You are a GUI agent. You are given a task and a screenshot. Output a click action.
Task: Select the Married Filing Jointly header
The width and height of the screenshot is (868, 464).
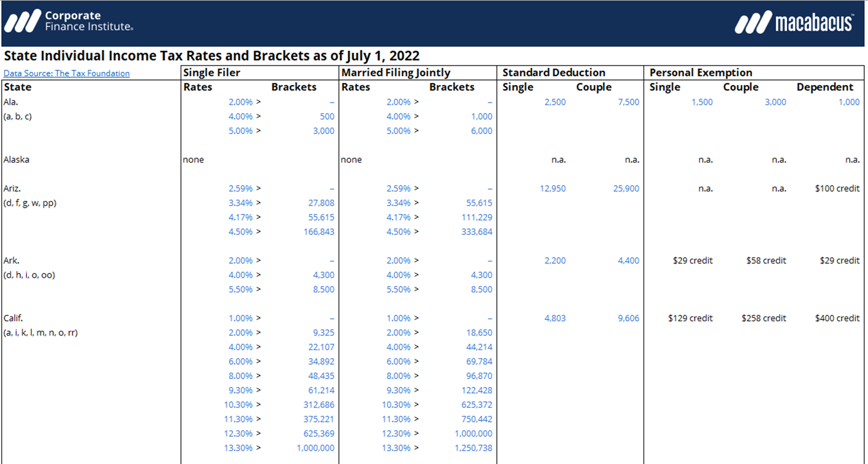396,73
